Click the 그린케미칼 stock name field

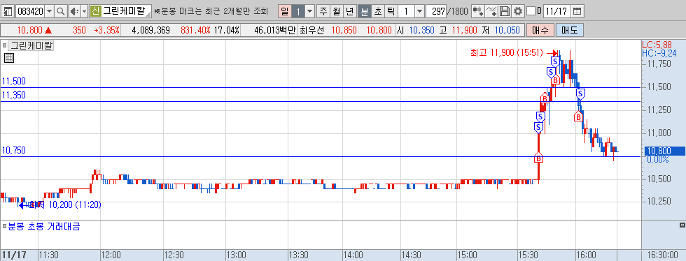(126, 11)
